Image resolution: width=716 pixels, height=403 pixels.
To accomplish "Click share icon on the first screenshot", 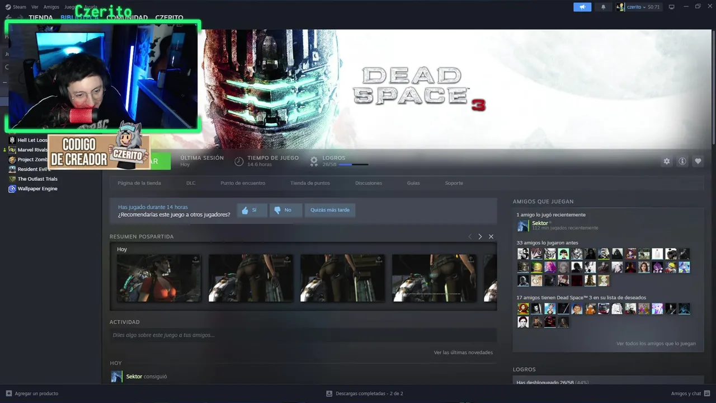I will coord(195,260).
